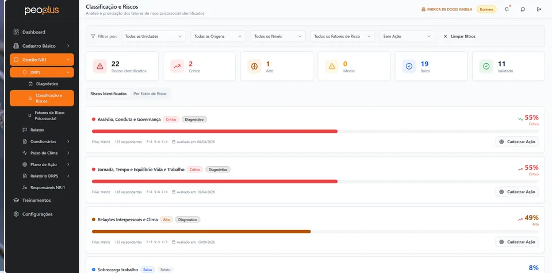
Task: Open the Sem Ação filter dropdown
Action: (x=407, y=36)
